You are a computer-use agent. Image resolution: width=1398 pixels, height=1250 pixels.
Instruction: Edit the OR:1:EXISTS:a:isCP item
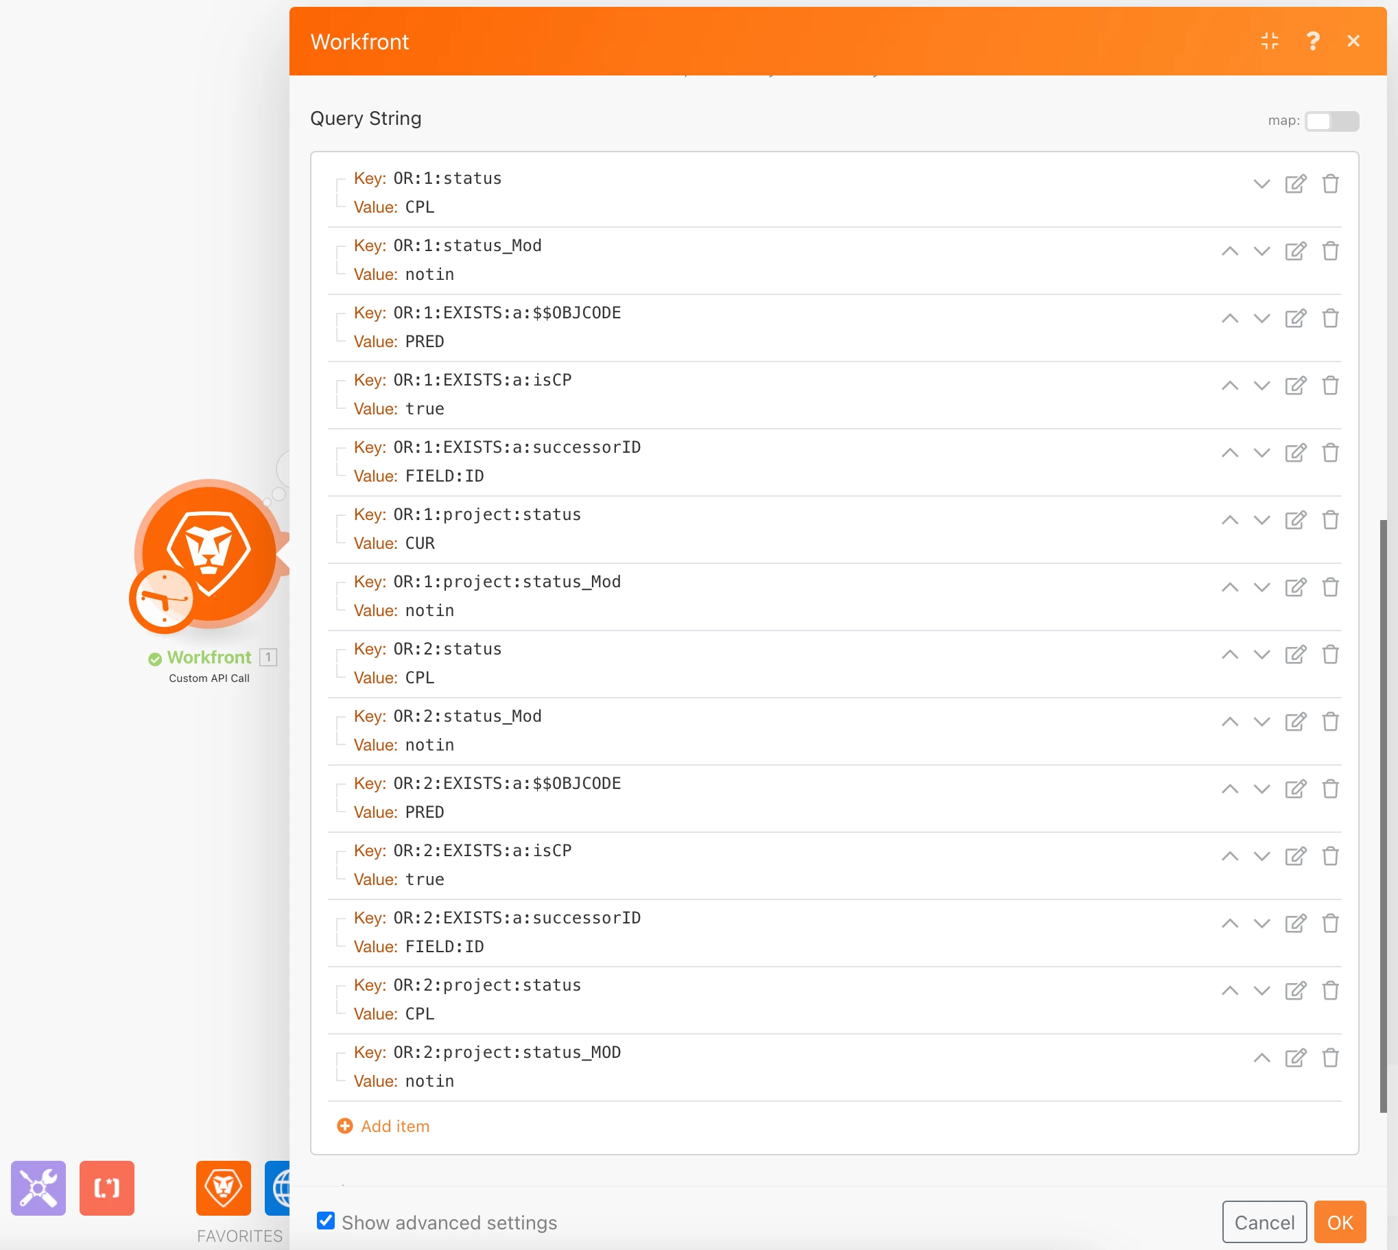click(x=1295, y=386)
